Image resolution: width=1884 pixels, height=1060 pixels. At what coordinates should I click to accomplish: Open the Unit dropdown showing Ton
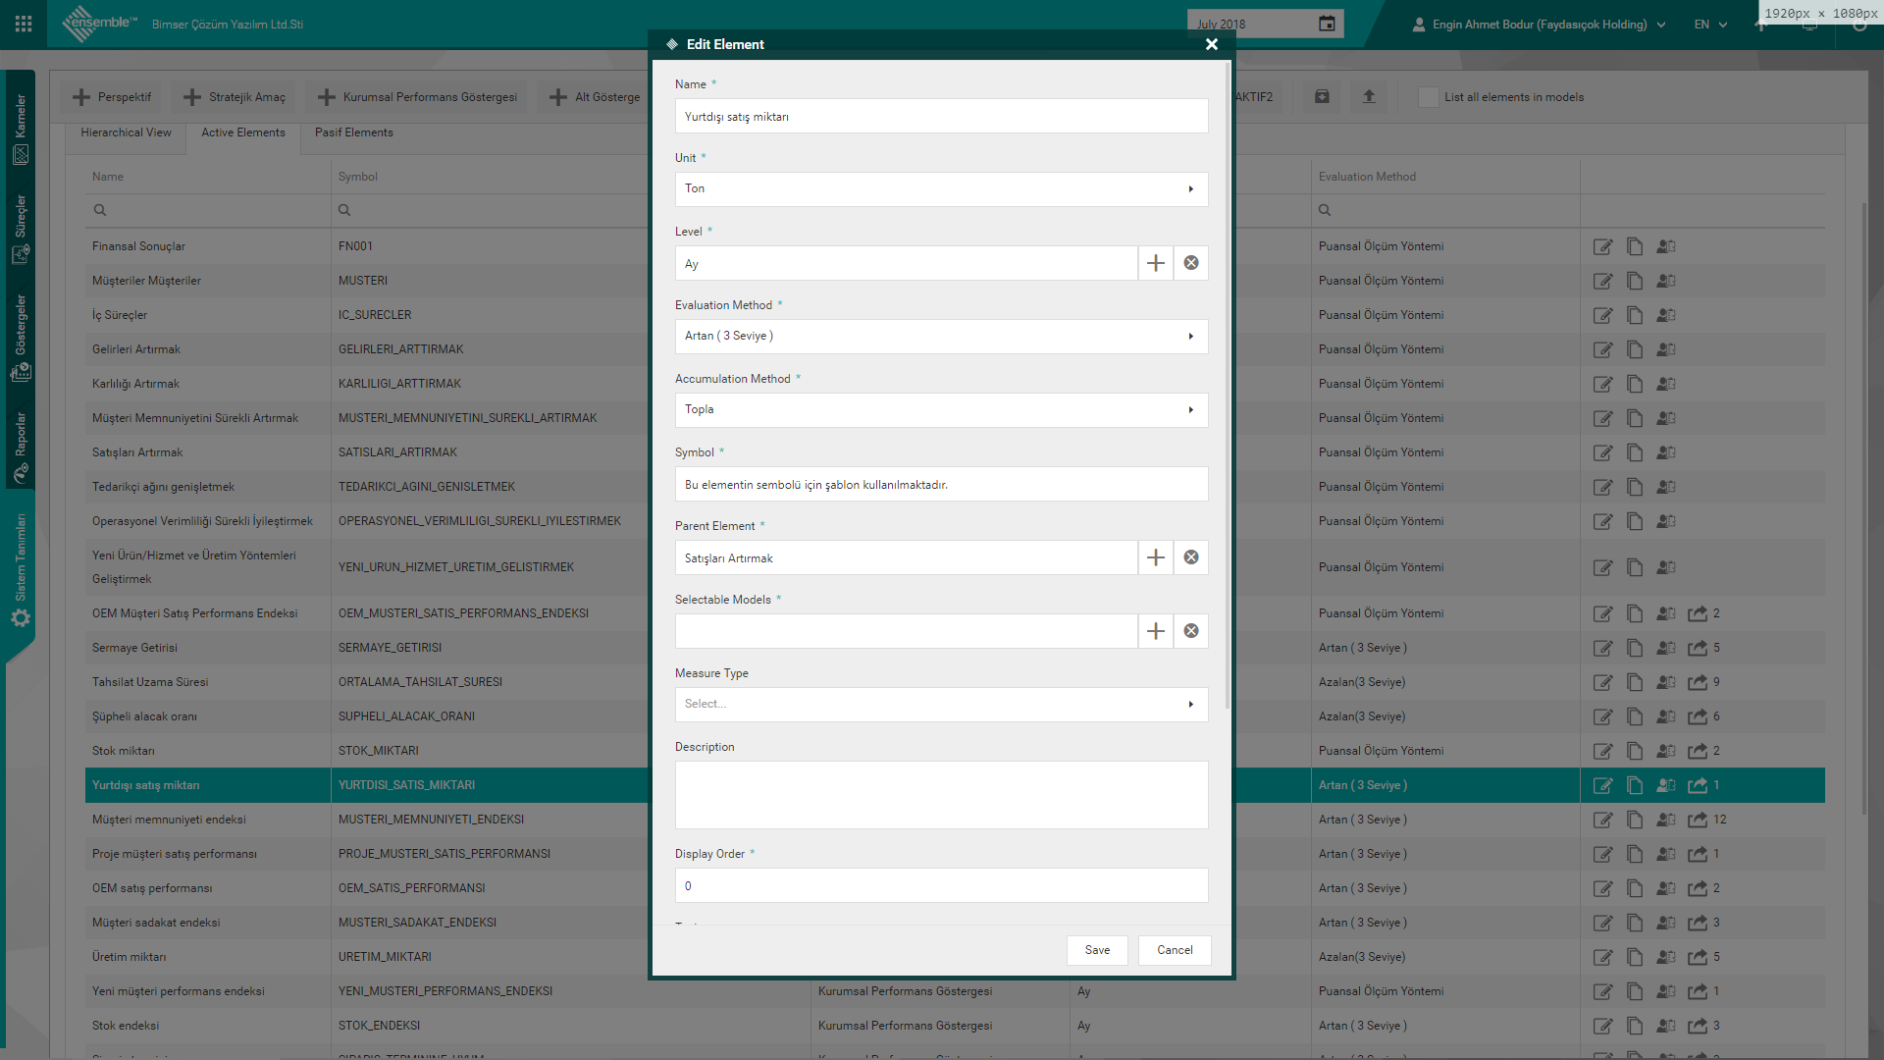click(x=941, y=189)
